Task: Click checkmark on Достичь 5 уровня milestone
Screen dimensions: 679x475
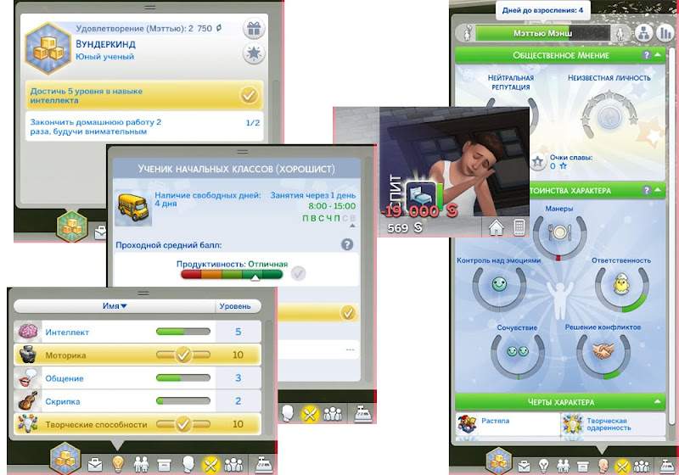Action: click(249, 95)
